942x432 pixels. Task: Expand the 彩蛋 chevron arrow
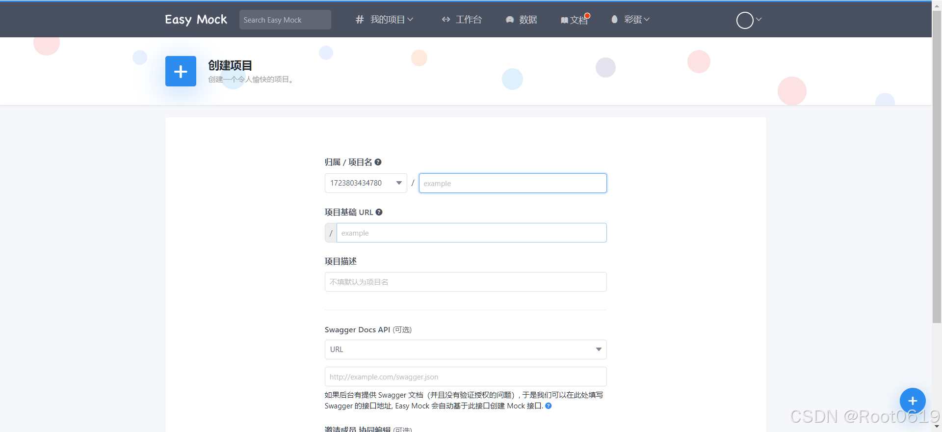click(647, 20)
